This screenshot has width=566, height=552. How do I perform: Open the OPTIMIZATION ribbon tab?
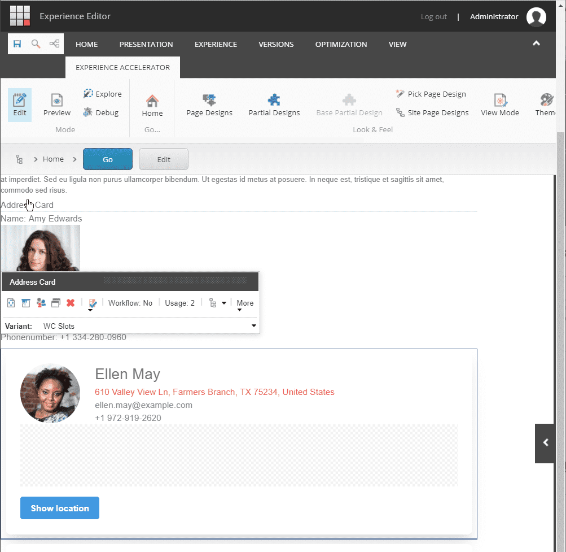pyautogui.click(x=341, y=44)
